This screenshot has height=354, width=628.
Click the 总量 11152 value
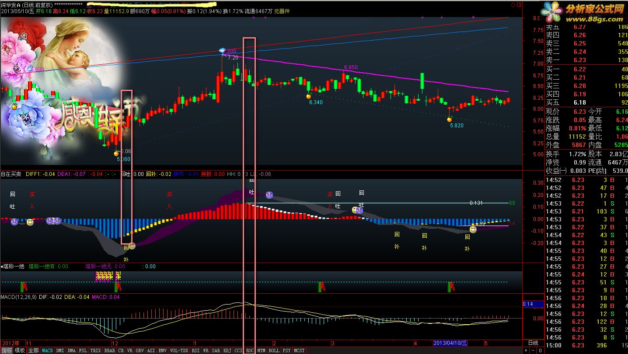577,137
